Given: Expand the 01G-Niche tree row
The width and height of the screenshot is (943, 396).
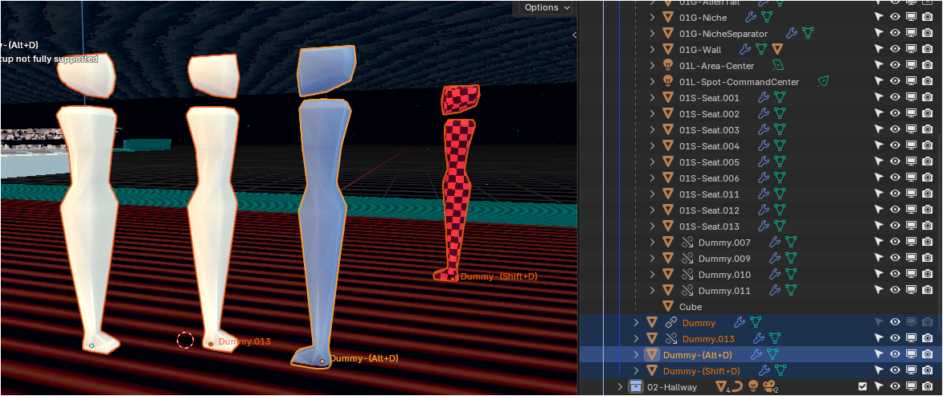Looking at the screenshot, I should 652,18.
